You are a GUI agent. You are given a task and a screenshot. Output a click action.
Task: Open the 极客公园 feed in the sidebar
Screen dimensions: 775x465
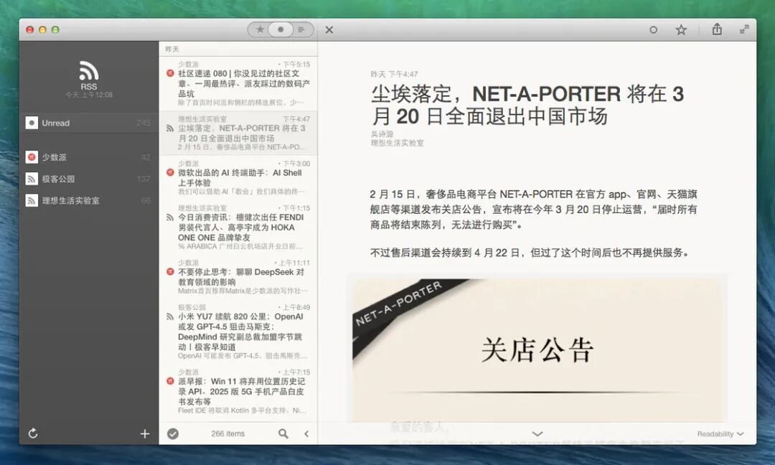[x=89, y=179]
